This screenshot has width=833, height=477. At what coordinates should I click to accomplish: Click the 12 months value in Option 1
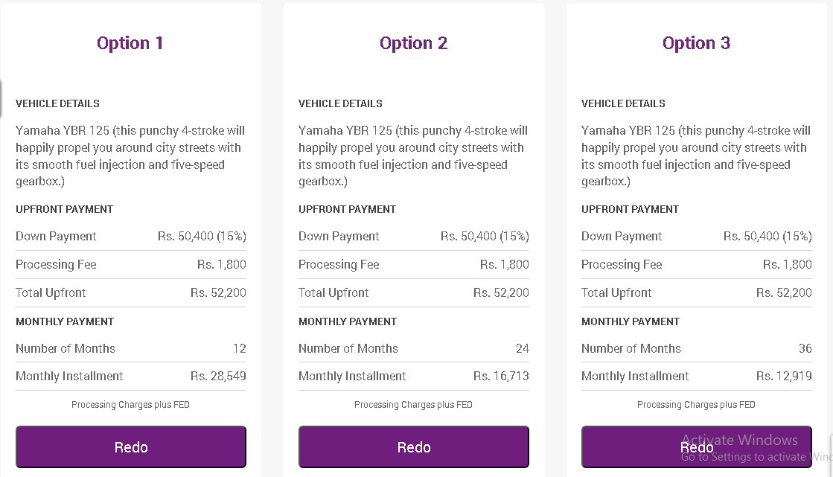(x=240, y=348)
